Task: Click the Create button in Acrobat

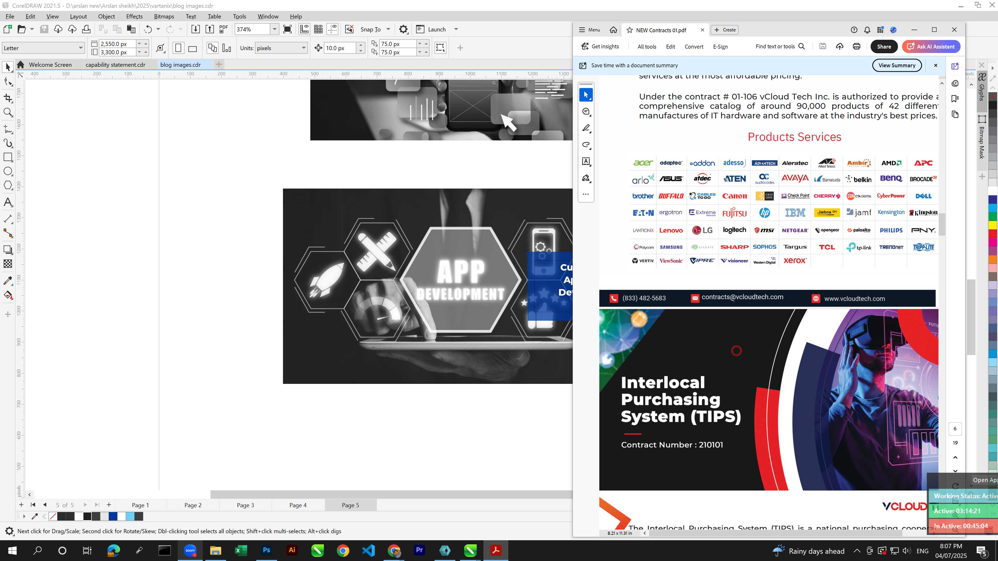Action: 725,30
